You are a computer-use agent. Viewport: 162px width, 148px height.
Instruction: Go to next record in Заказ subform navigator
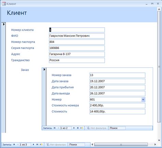(74, 128)
